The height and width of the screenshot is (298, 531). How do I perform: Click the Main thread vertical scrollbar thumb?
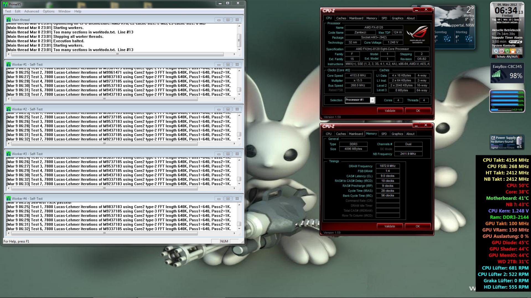(239, 40)
